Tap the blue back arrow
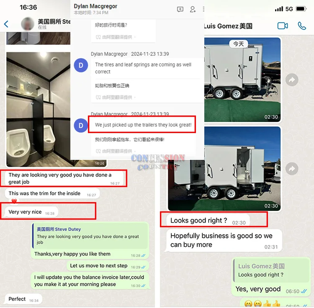This screenshot has width=314, height=308. (x=6, y=24)
